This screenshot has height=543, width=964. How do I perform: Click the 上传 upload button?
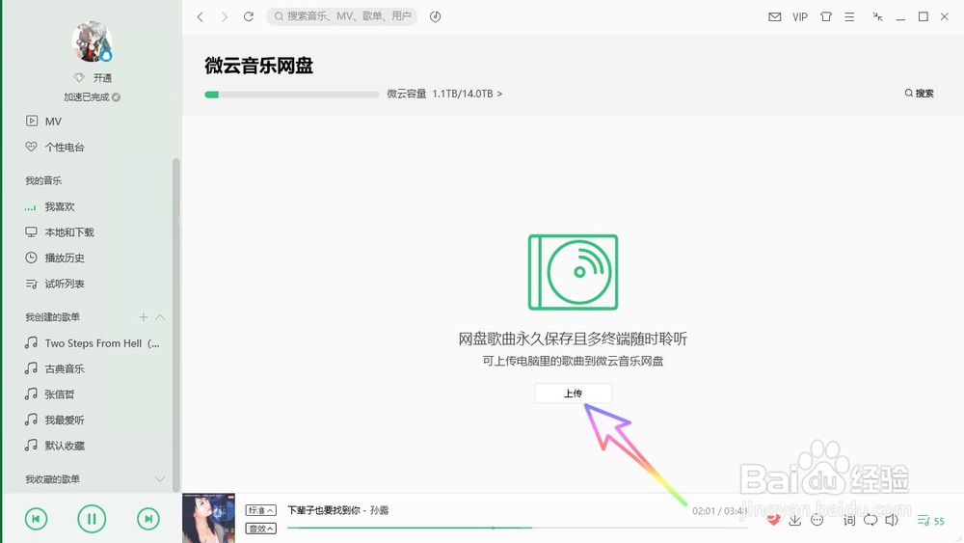tap(573, 393)
